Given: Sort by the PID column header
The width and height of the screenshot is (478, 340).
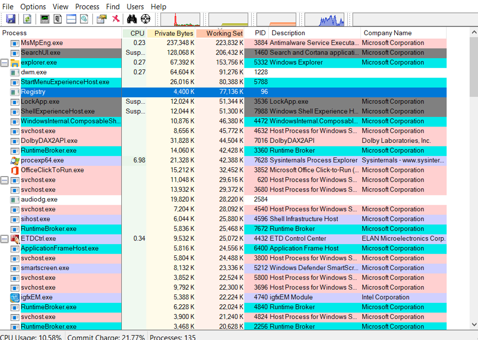Looking at the screenshot, I should (x=256, y=33).
